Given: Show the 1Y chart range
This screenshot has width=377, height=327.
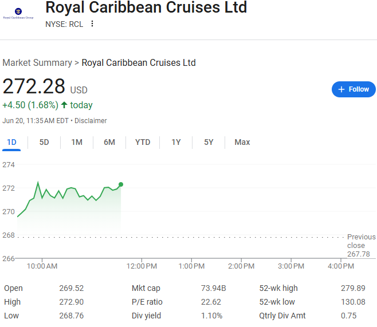Looking at the screenshot, I should pos(176,142).
